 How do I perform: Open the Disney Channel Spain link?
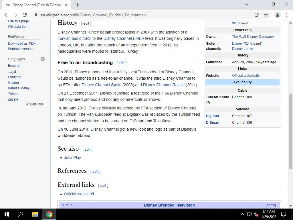pyautogui.click(x=102, y=85)
